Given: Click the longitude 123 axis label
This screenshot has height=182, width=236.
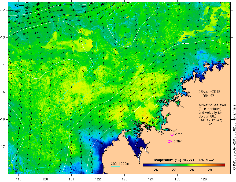Looking at the screenshot, I should [x=124, y=179].
